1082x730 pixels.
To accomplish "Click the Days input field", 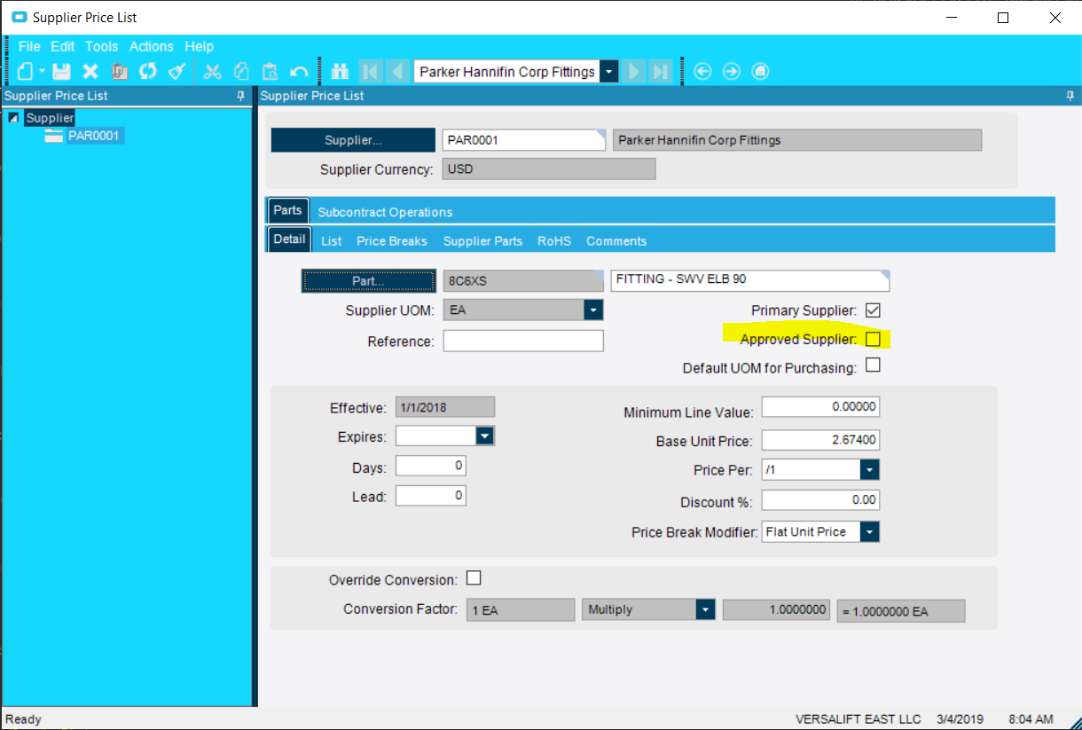I will [431, 466].
